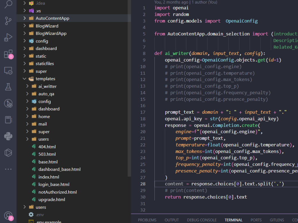Click line number 8 in gutter
298x223 pixels.
(144, 54)
